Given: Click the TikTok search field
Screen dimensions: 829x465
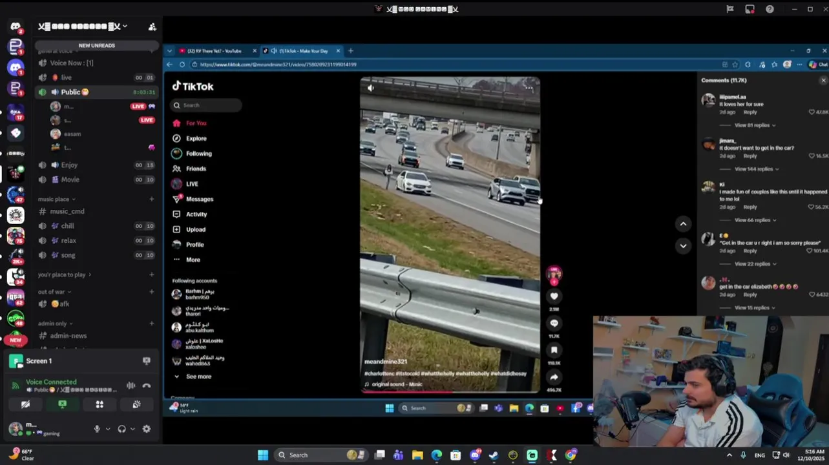Looking at the screenshot, I should click(x=207, y=105).
